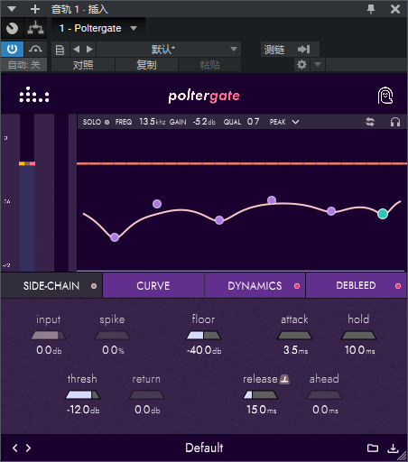The image size is (408, 462).
Task: Open the DEBLEED tab
Action: (356, 286)
